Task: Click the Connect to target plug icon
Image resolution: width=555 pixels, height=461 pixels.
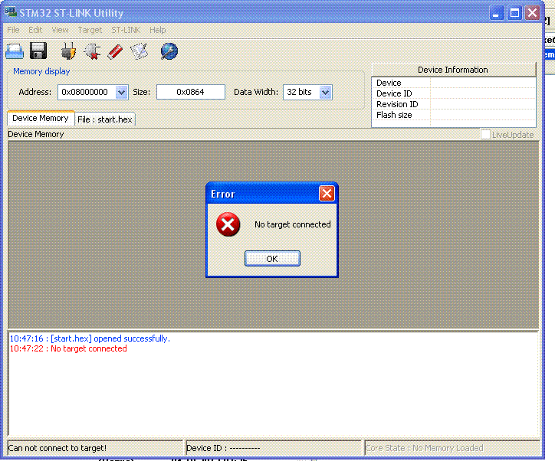Action: coord(68,51)
